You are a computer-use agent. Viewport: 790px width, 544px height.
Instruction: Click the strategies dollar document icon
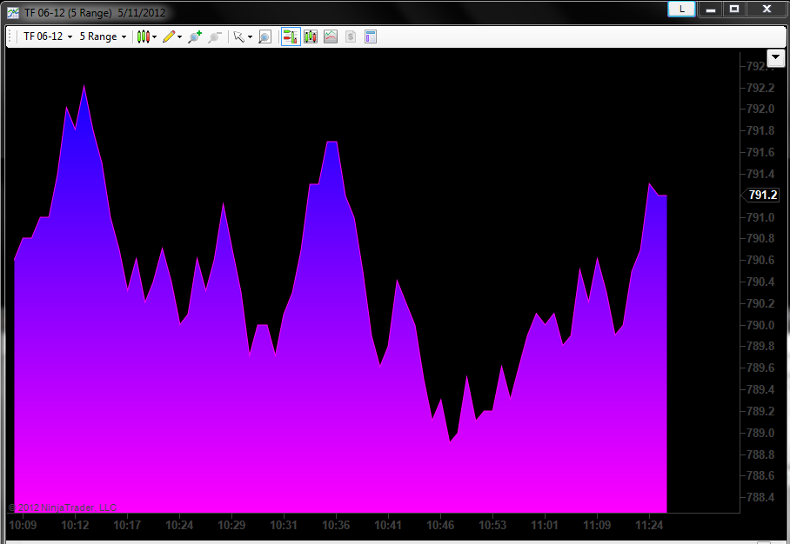[351, 36]
